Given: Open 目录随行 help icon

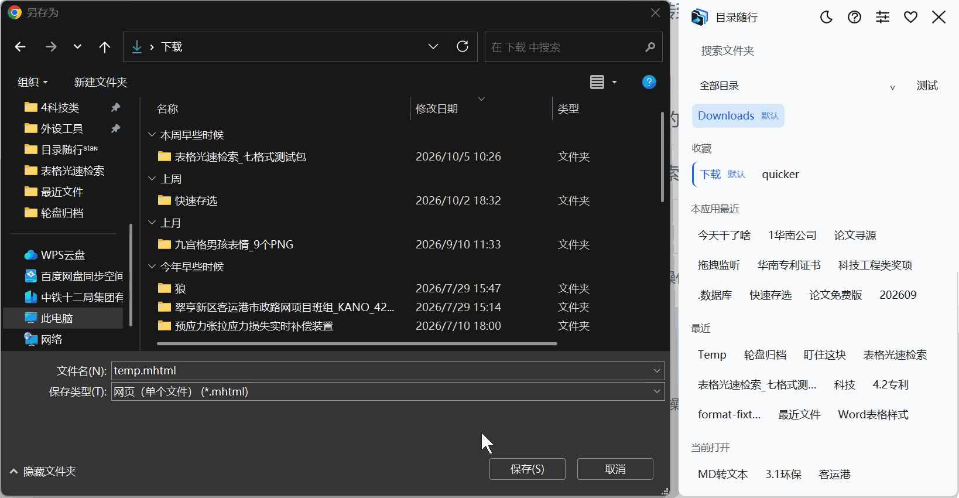Looking at the screenshot, I should click(854, 18).
